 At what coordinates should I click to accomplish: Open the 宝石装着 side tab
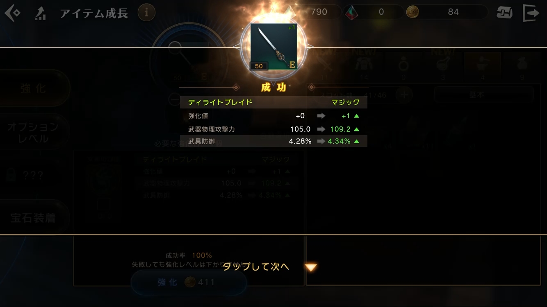(34, 218)
